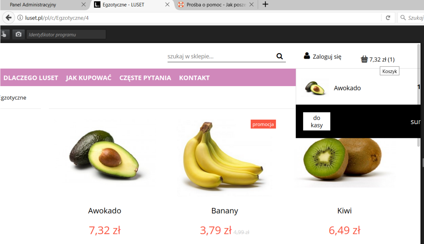Click the Identyfikator programu input field
The image size is (424, 244).
pos(66,34)
